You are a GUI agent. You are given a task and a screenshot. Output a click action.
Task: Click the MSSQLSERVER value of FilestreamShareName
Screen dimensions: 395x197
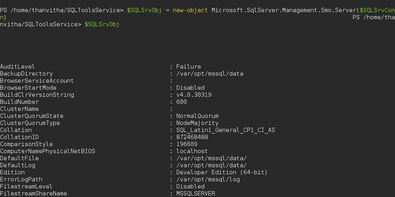click(196, 193)
